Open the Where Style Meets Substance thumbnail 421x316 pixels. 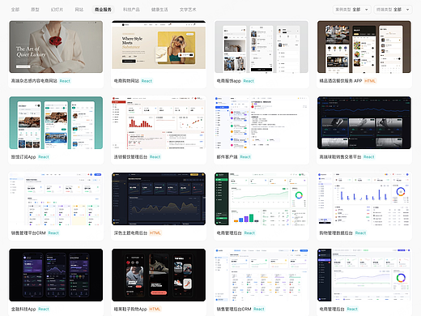pos(159,47)
